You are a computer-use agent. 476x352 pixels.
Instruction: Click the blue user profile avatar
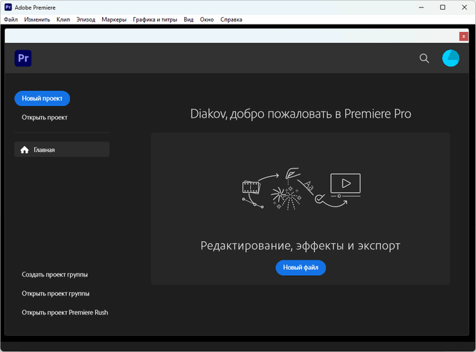coord(451,58)
